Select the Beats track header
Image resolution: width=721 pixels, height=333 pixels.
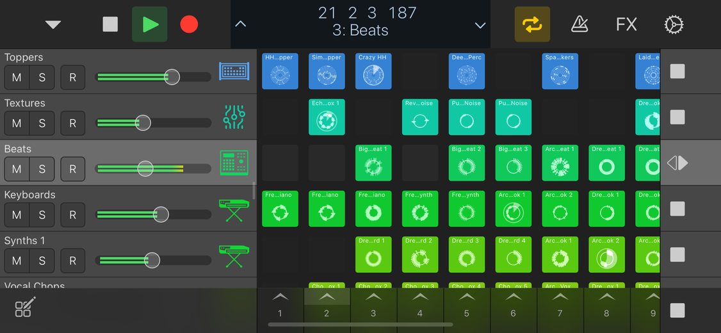[x=128, y=163]
